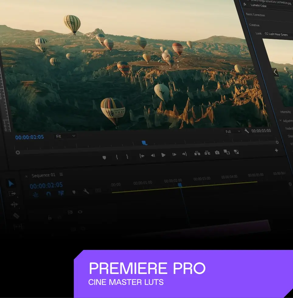This screenshot has width=293, height=298.
Task: Click the previous Look arrow on preview
Action: [x=275, y=72]
